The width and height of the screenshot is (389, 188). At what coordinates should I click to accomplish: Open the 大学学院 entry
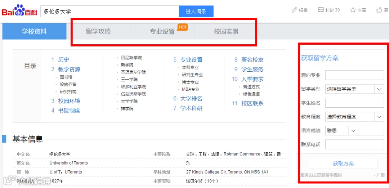[x=129, y=102]
